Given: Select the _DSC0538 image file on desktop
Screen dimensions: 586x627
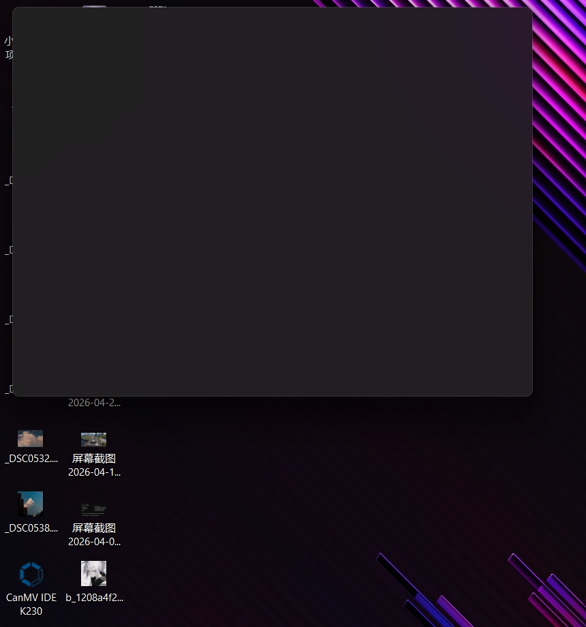Looking at the screenshot, I should (x=31, y=513).
